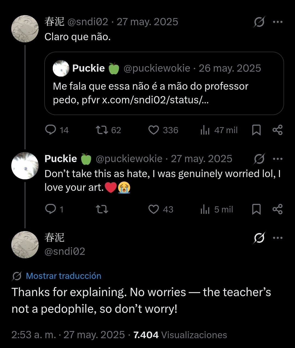Repost the post with 62 reposts
This screenshot has height=348, width=295.
point(102,130)
